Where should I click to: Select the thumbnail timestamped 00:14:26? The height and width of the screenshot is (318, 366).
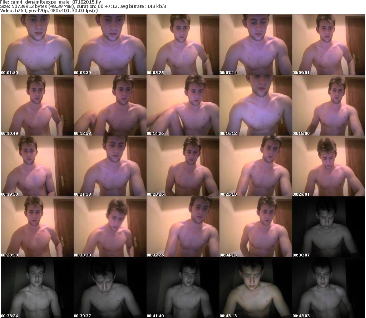click(183, 105)
